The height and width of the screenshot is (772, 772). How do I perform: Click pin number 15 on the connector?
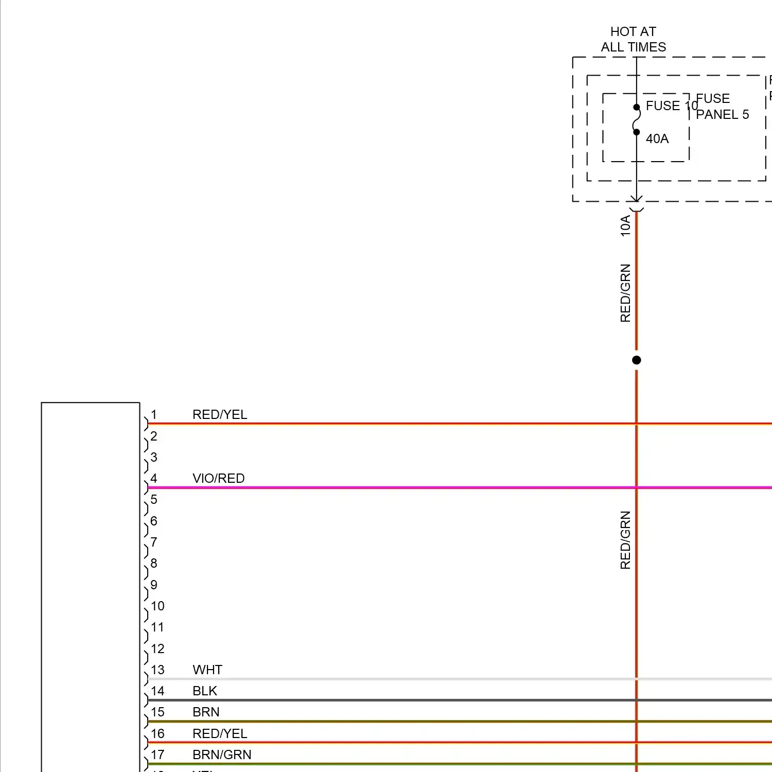tap(157, 712)
